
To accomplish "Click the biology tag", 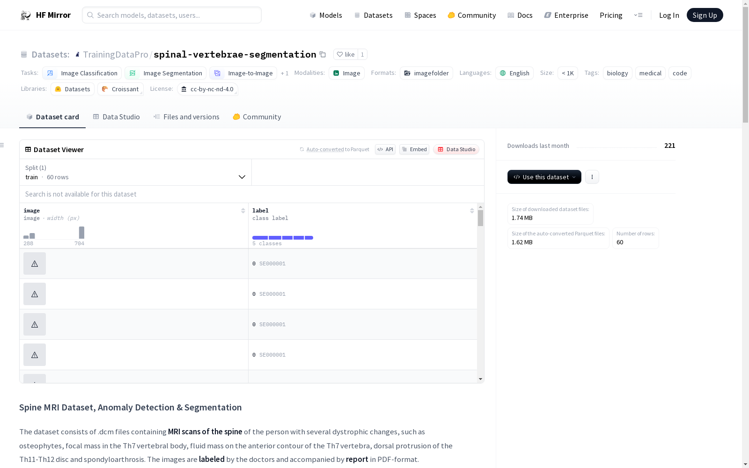I will (617, 73).
